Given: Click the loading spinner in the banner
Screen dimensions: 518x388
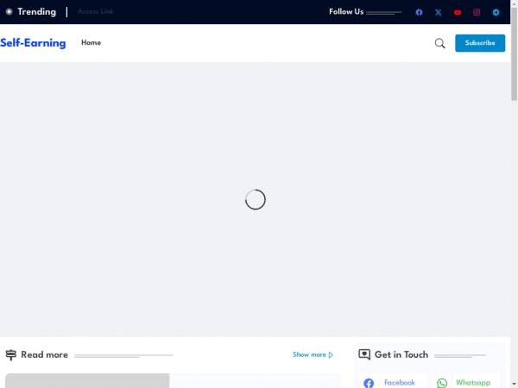Looking at the screenshot, I should [255, 199].
